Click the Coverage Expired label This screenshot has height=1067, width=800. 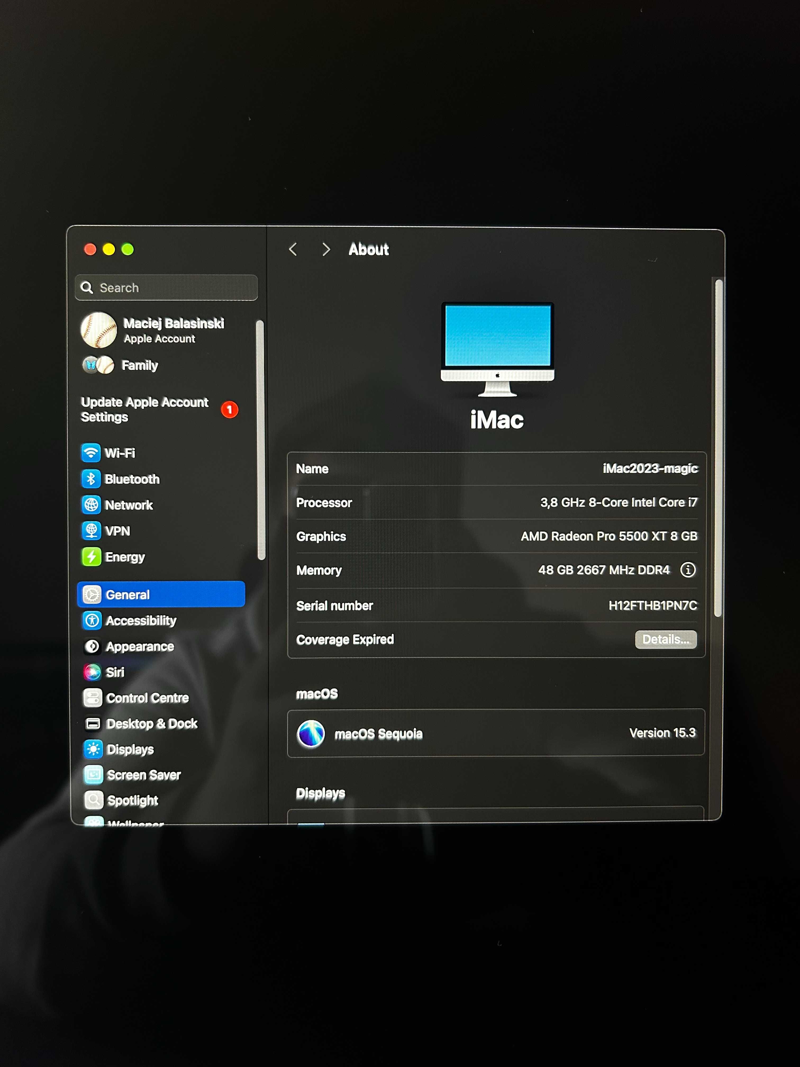click(x=345, y=639)
